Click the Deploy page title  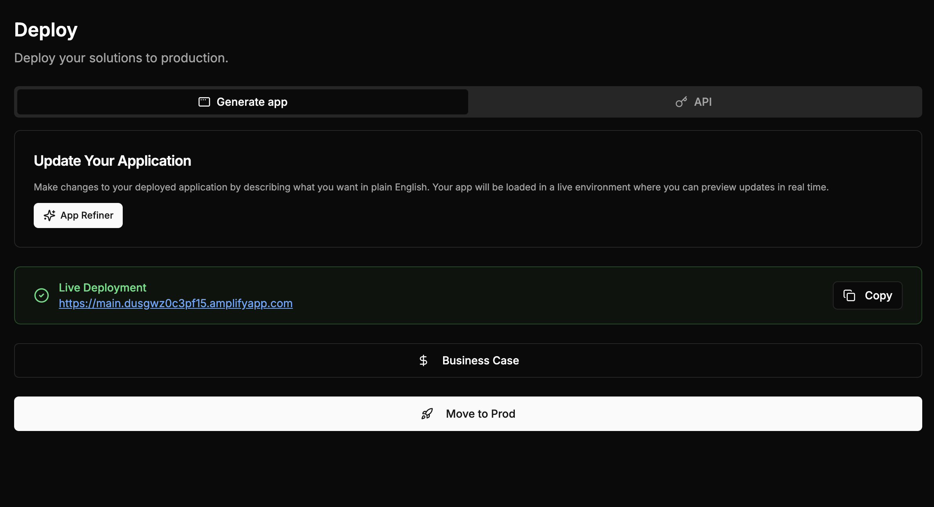[x=46, y=30]
